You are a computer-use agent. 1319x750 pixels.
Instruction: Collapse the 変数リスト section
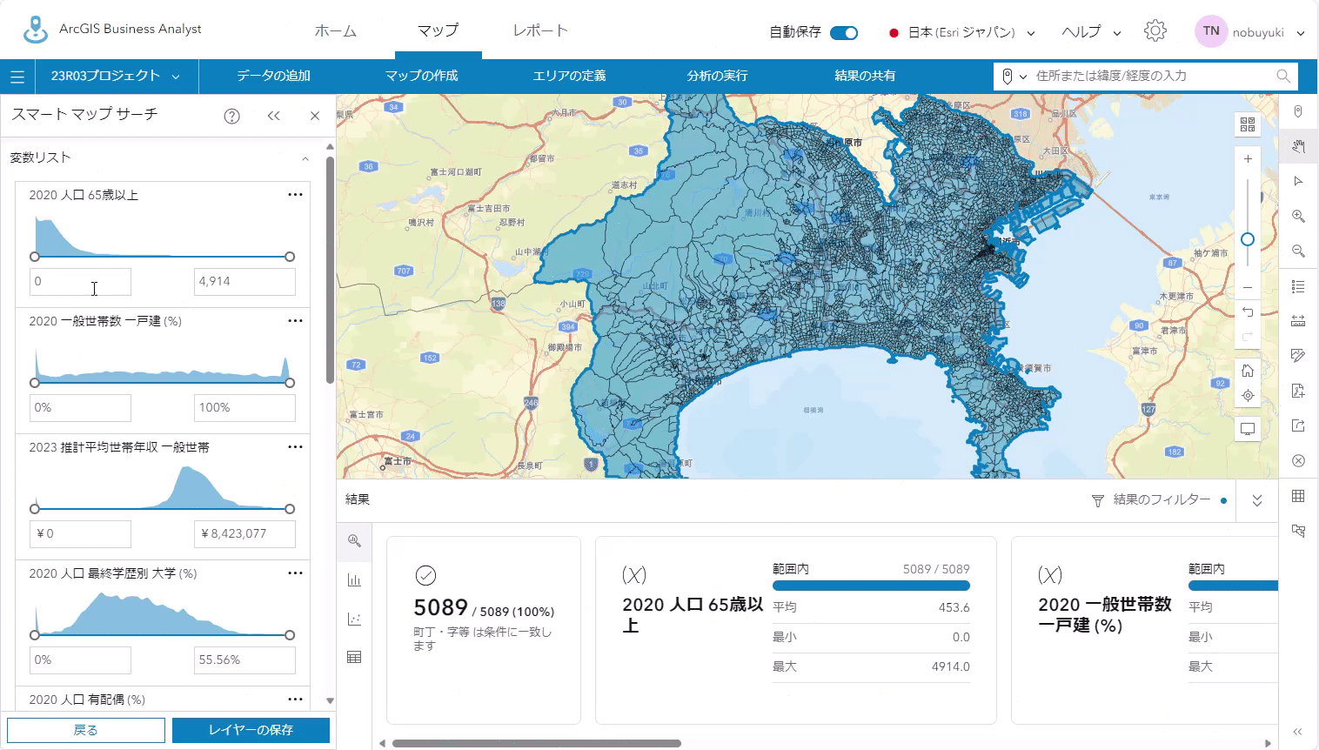[x=305, y=158]
